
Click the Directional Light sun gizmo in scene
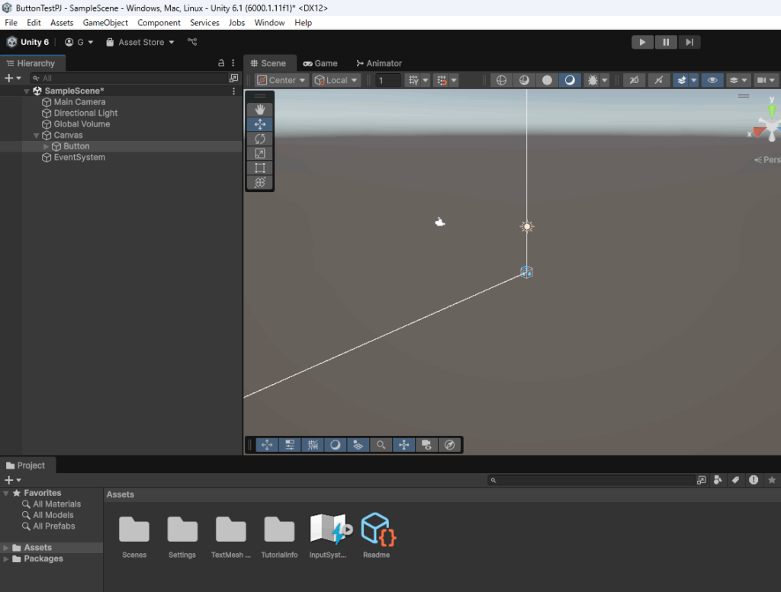pos(527,226)
